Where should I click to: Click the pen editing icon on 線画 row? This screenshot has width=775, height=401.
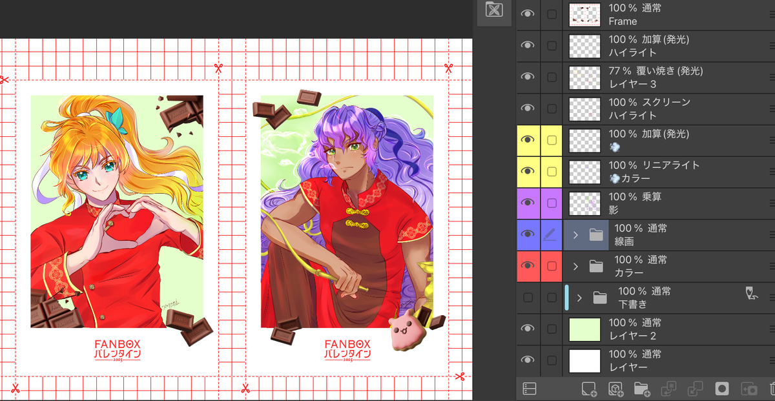[x=551, y=235]
